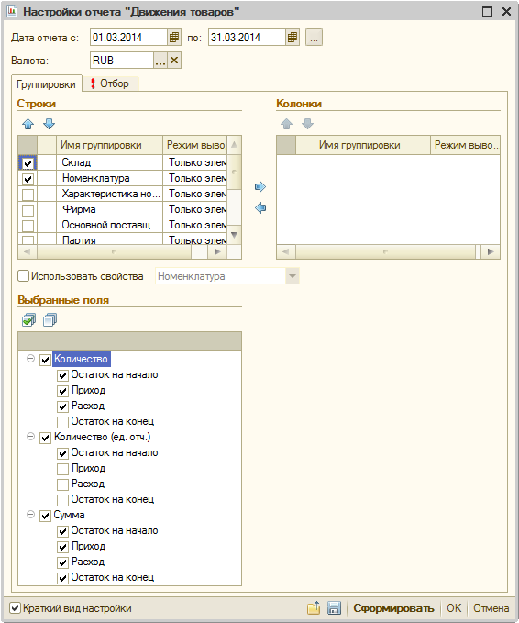Move selected row grouping up in Строки
519x623 pixels.
tap(28, 124)
